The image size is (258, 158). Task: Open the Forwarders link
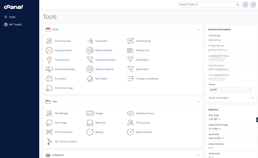(x=101, y=41)
